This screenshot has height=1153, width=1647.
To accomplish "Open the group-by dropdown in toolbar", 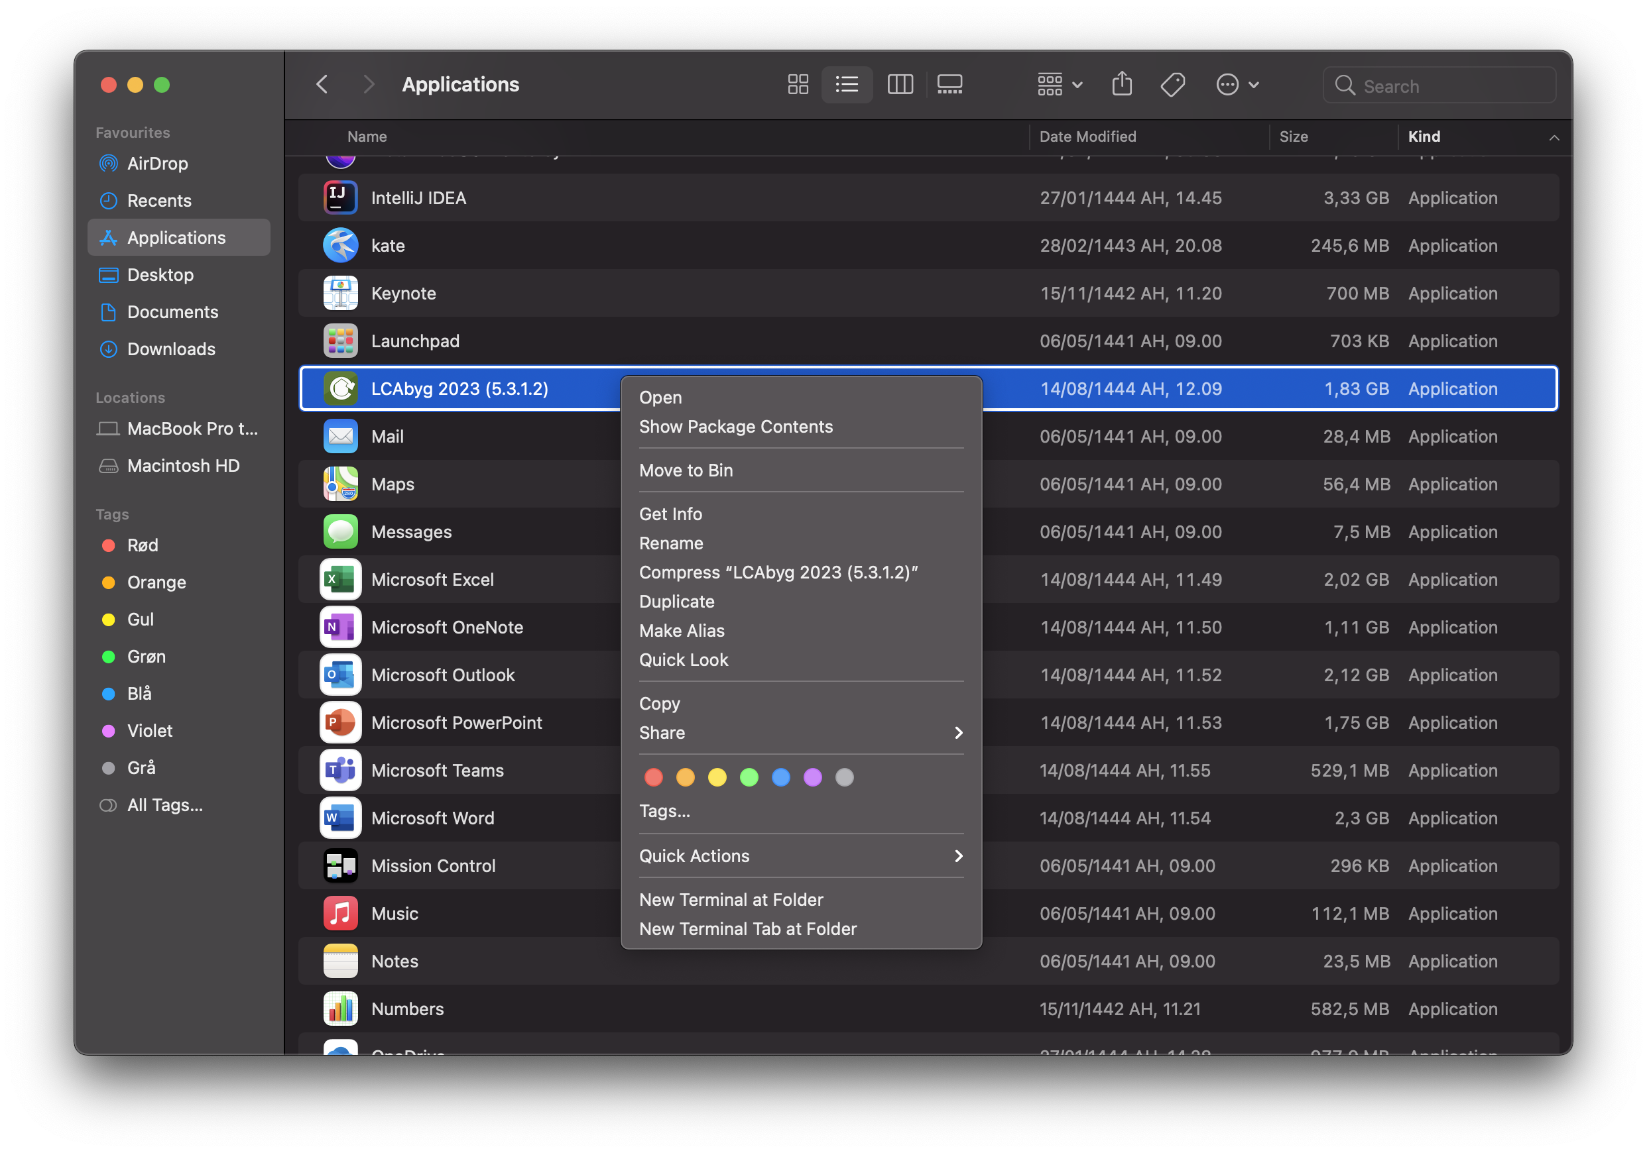I will point(1059,85).
